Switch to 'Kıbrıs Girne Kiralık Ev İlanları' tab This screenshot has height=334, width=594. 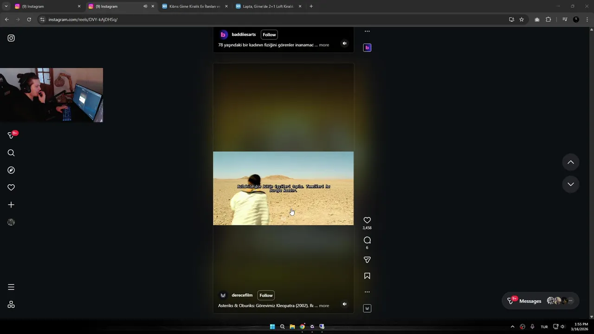pyautogui.click(x=194, y=6)
